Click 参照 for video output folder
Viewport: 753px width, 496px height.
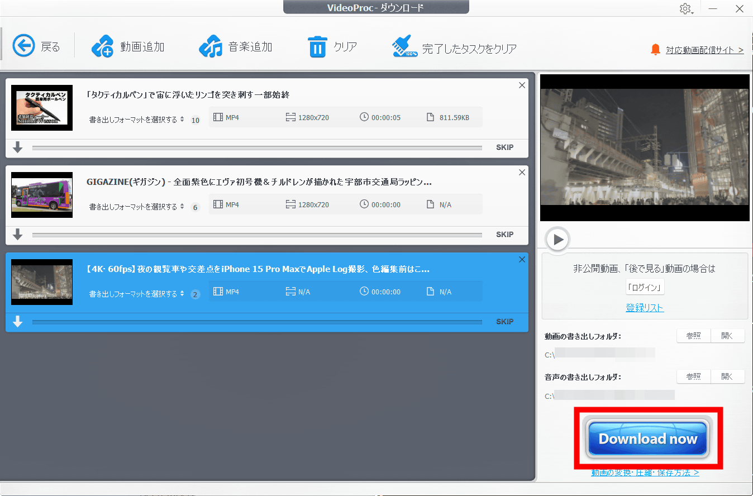click(x=693, y=336)
